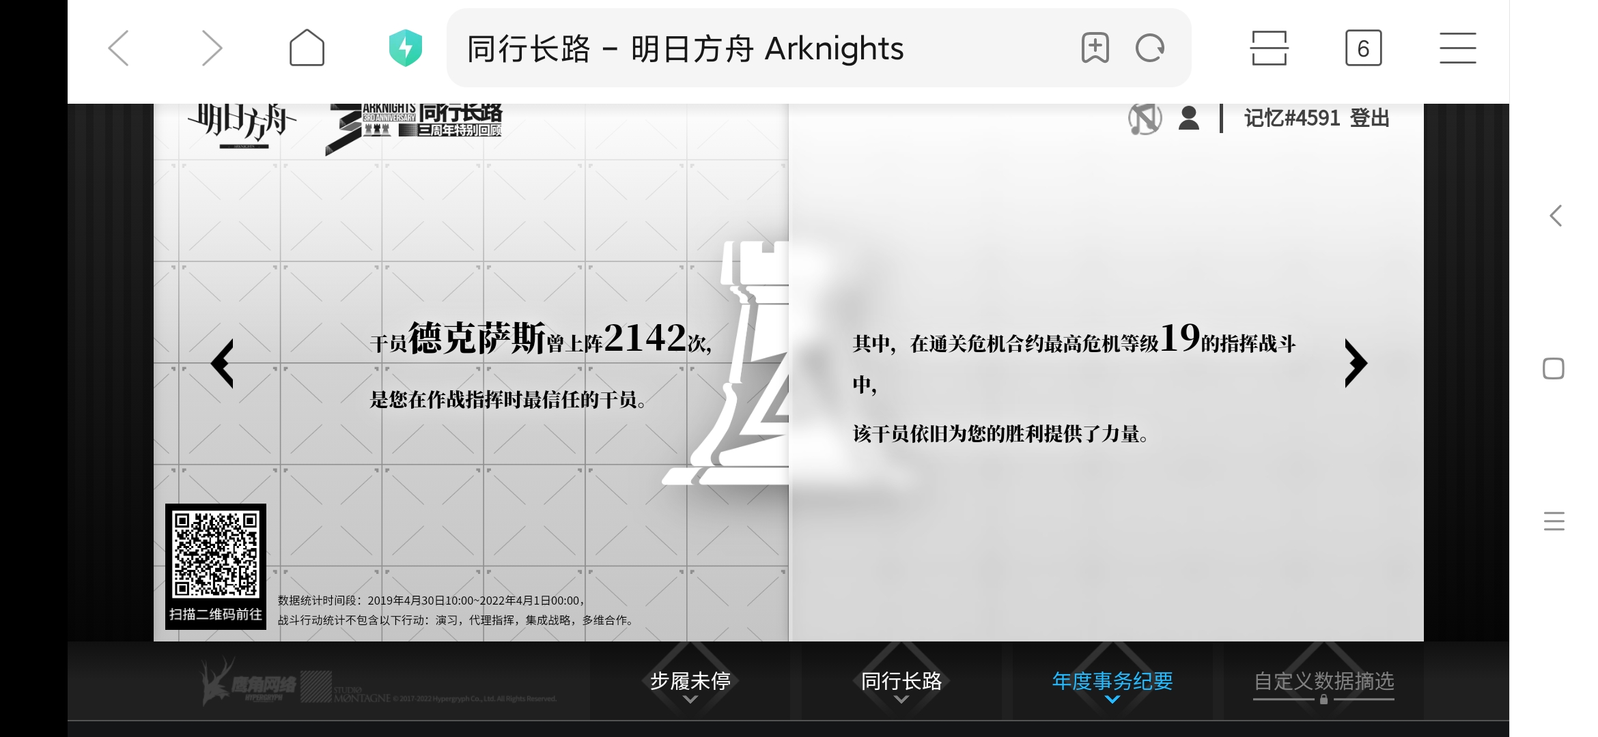This screenshot has width=1598, height=737.
Task: Open the split-screen toolbox icon
Action: point(1269,48)
